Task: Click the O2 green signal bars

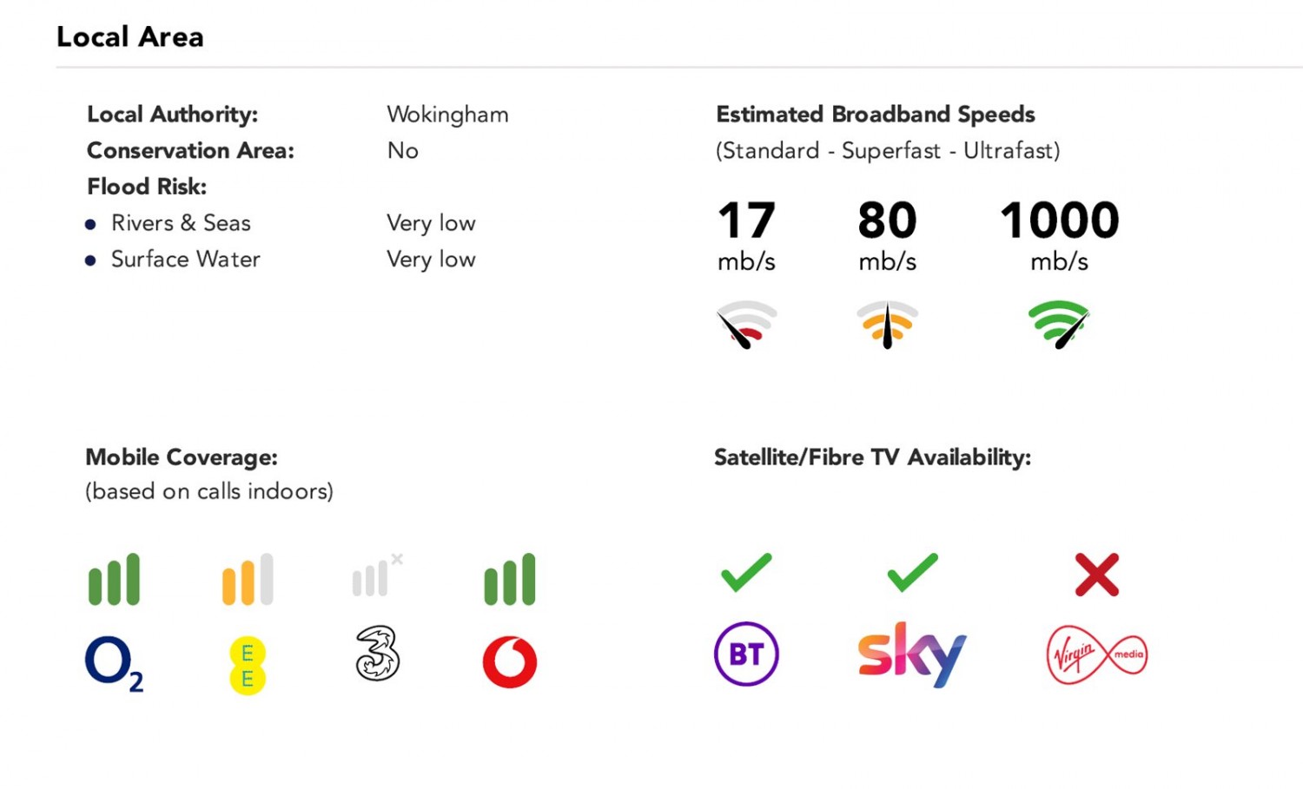Action: click(x=114, y=579)
